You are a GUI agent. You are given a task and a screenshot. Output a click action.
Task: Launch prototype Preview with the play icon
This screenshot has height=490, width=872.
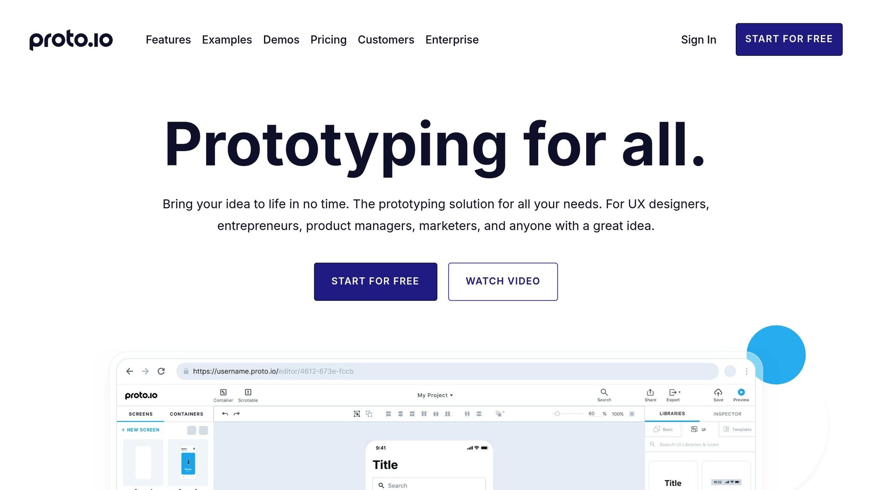click(741, 393)
